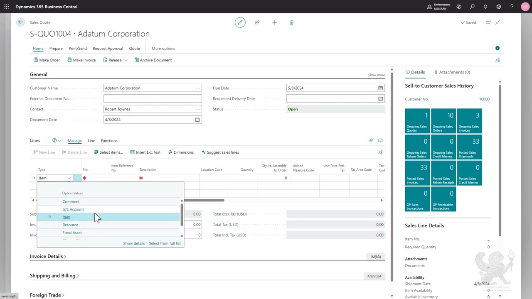Click the collapse page arrows icon

pos(498,22)
